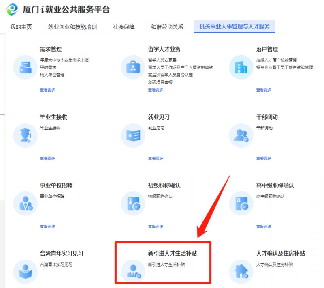This screenshot has width=324, height=288.
Task: Switch to the 我的主页 tab
Action: tap(21, 27)
